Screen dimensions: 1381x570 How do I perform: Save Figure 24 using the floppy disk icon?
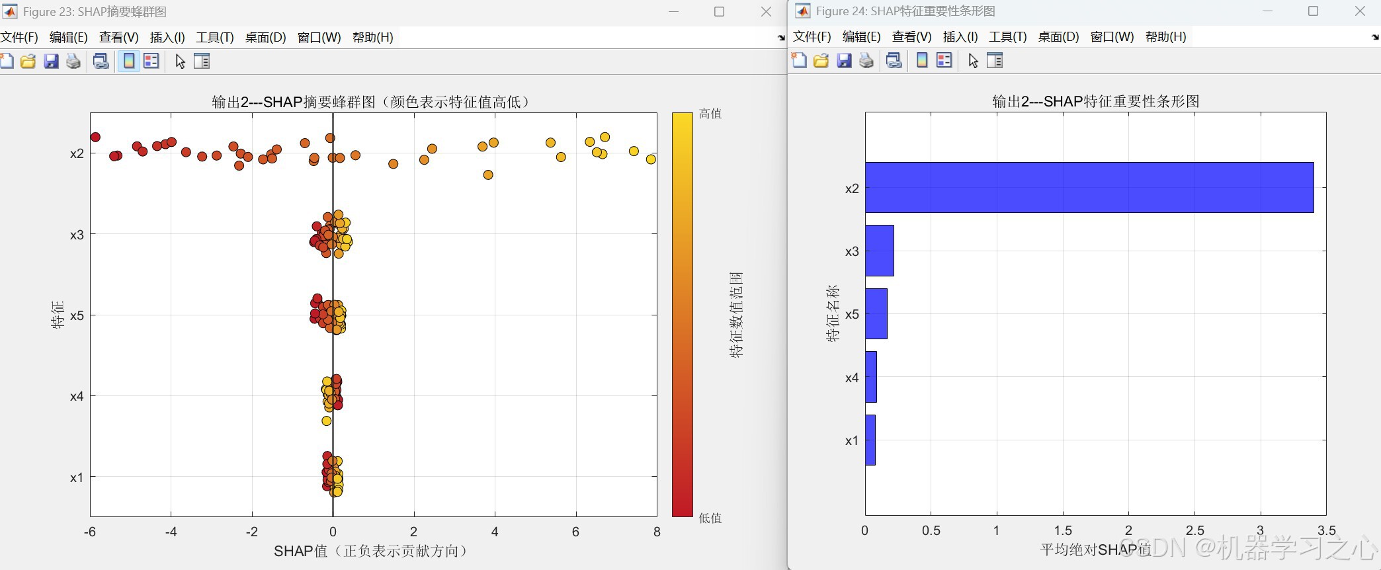pos(844,61)
